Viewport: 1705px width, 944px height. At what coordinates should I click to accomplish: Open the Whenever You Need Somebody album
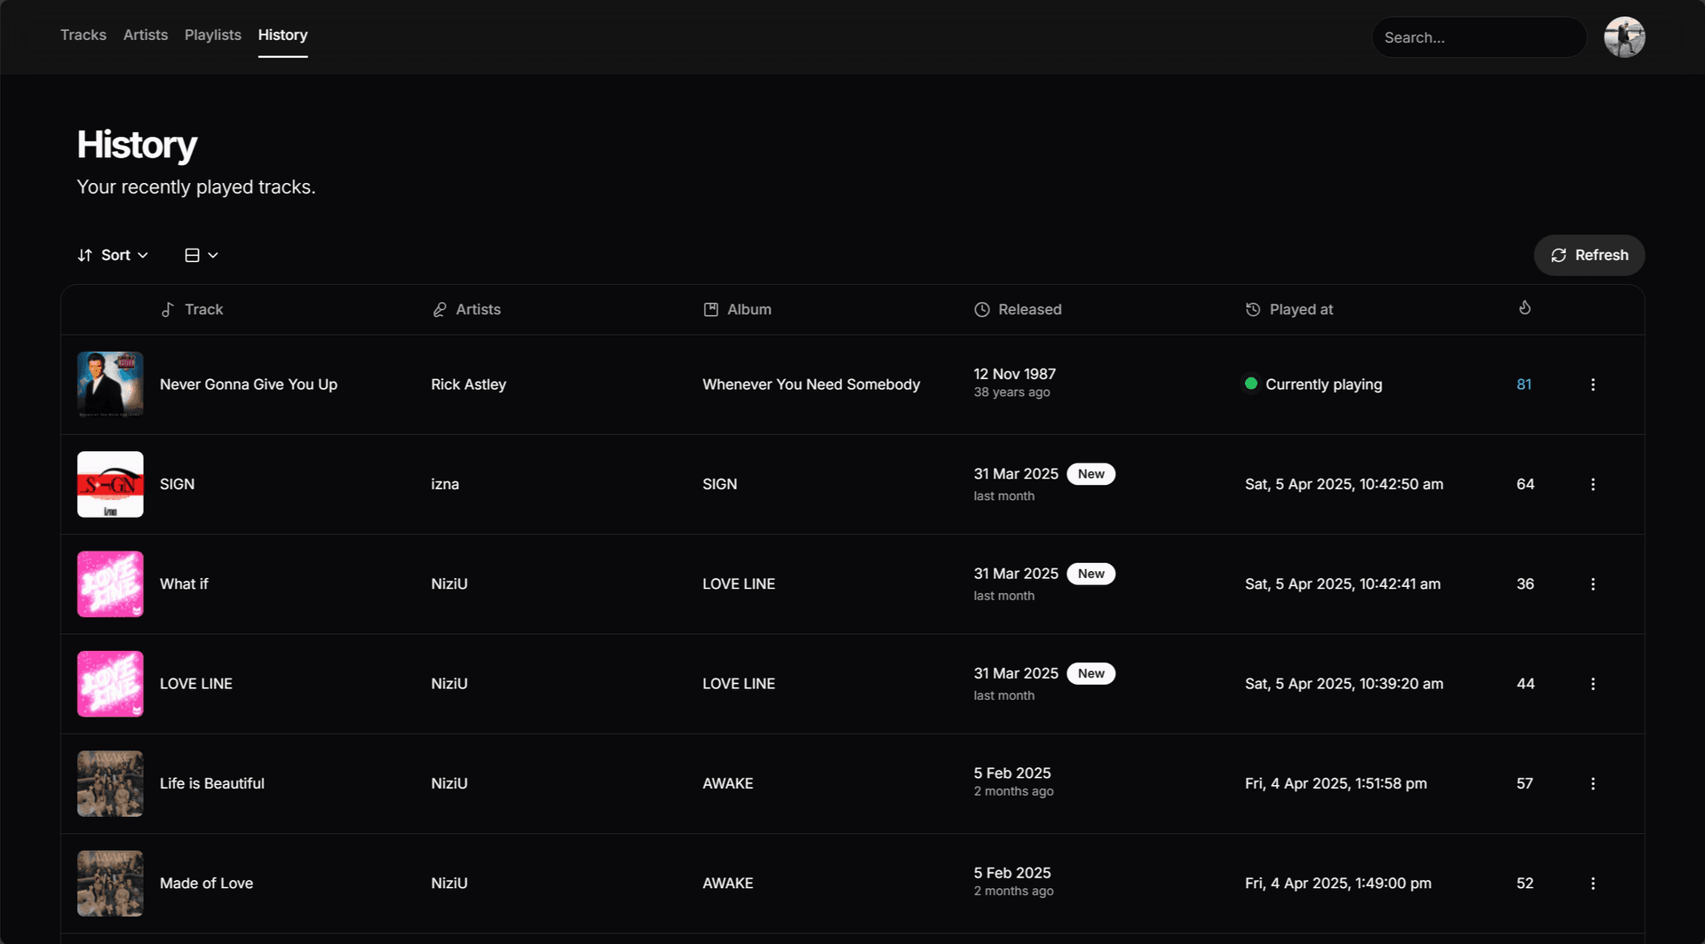(811, 385)
